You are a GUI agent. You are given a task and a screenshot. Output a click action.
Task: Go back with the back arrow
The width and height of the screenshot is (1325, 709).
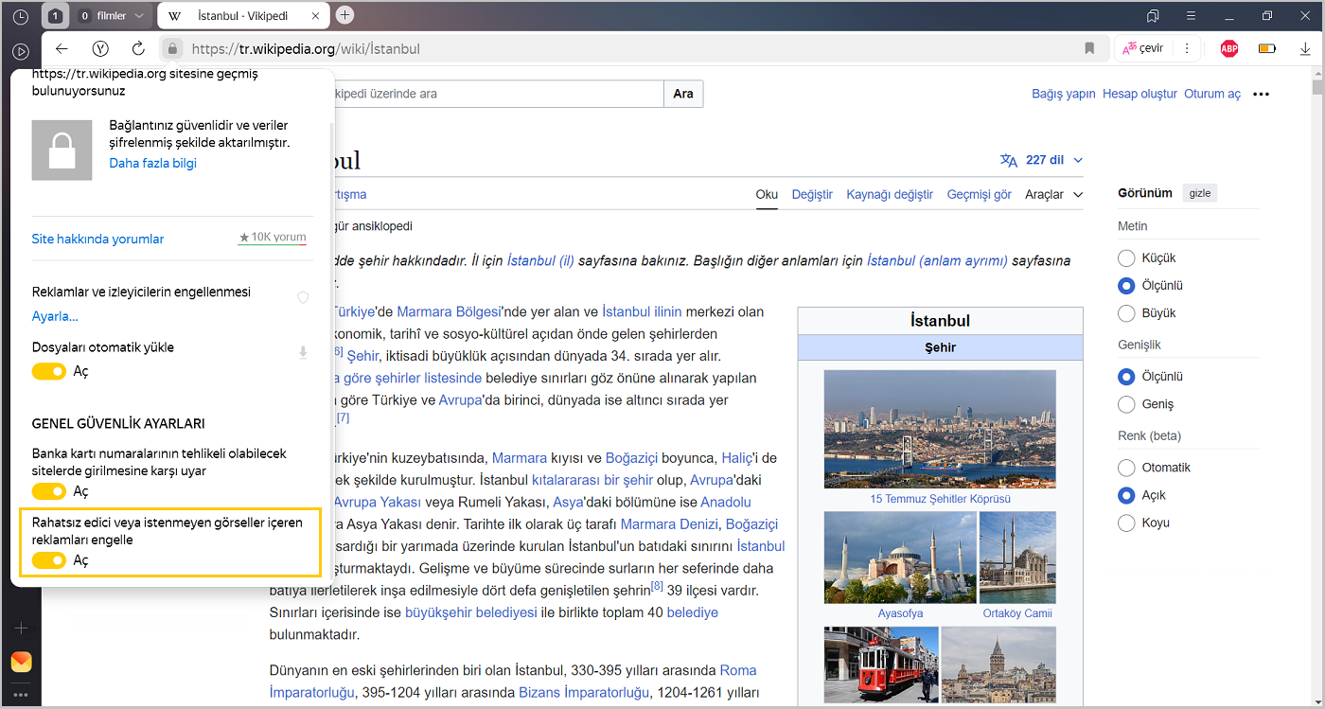[62, 49]
